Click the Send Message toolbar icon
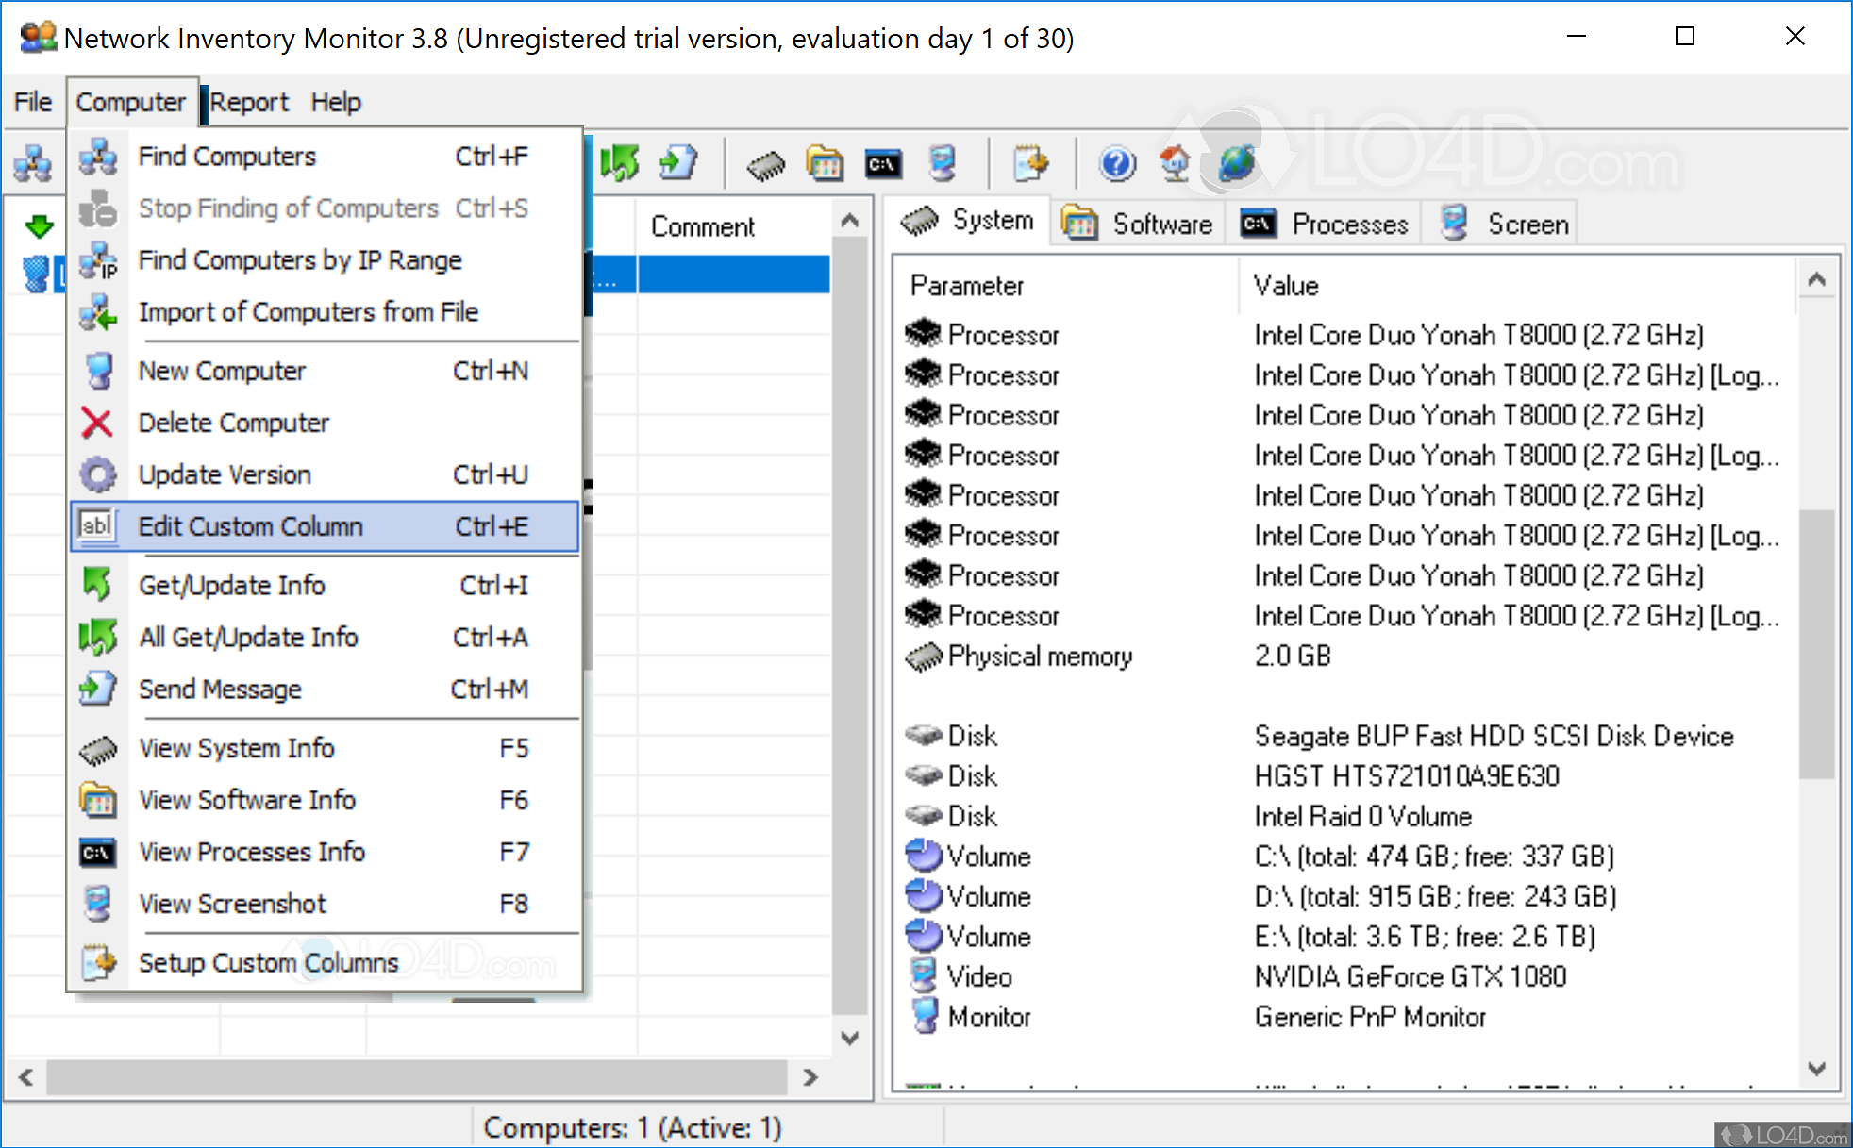The height and width of the screenshot is (1148, 1853). [678, 162]
